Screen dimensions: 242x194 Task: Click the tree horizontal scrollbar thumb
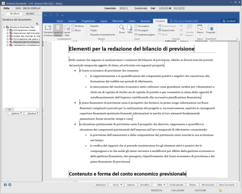pos(9,109)
